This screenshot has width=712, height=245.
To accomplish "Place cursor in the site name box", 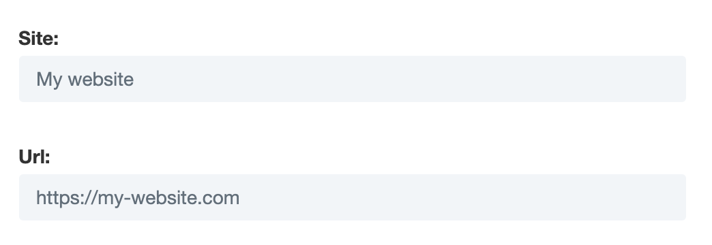I will (x=353, y=79).
